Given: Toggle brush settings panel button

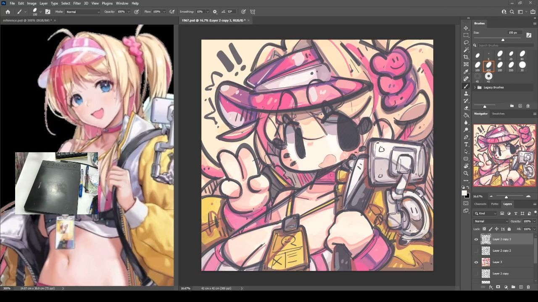Looking at the screenshot, I should [47, 12].
